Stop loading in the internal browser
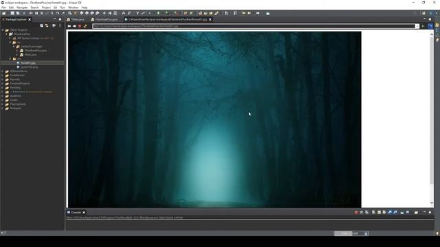Viewport: 440px width, 247px height. (x=80, y=26)
